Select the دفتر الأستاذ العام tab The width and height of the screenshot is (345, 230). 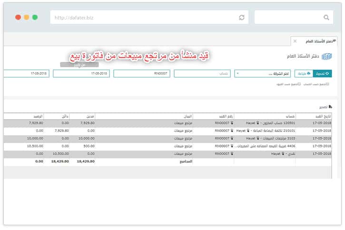[314, 41]
